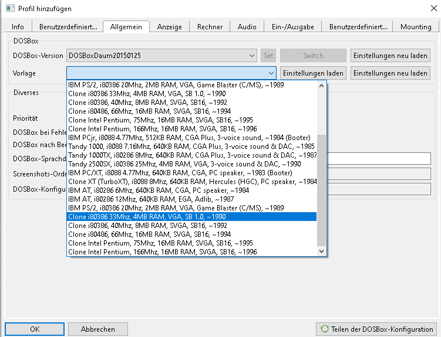
Task: Pick the Tandy 2500SX i80386 25Mhz template
Action: point(184,164)
